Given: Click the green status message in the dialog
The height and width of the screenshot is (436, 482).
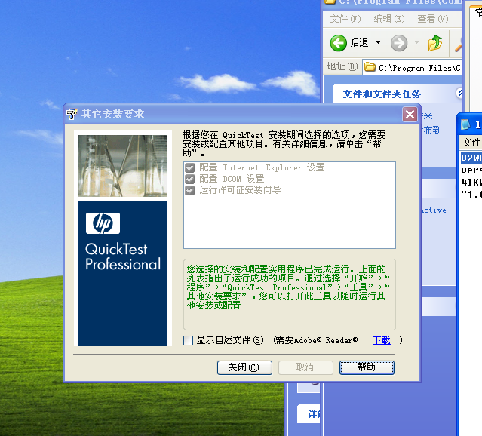Looking at the screenshot, I should point(288,287).
